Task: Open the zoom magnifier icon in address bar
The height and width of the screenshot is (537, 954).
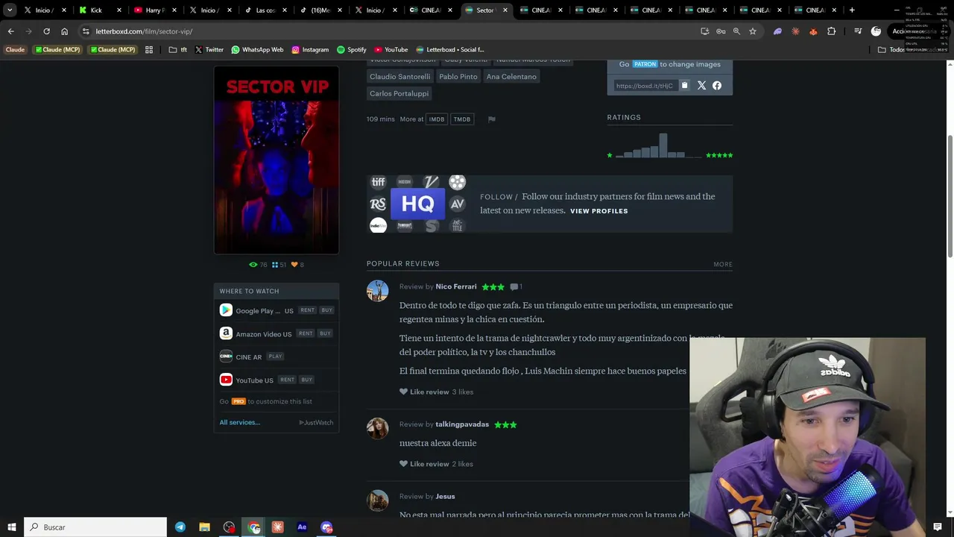Action: point(736,31)
